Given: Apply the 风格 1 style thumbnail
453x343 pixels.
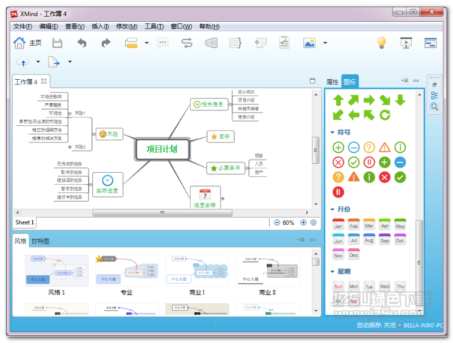Looking at the screenshot, I should coord(56,270).
